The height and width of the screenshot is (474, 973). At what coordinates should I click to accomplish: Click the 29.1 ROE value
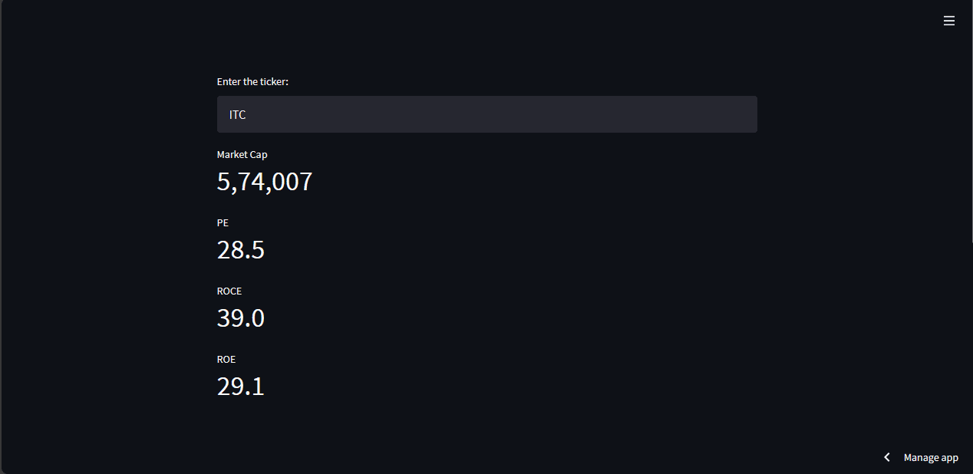241,386
